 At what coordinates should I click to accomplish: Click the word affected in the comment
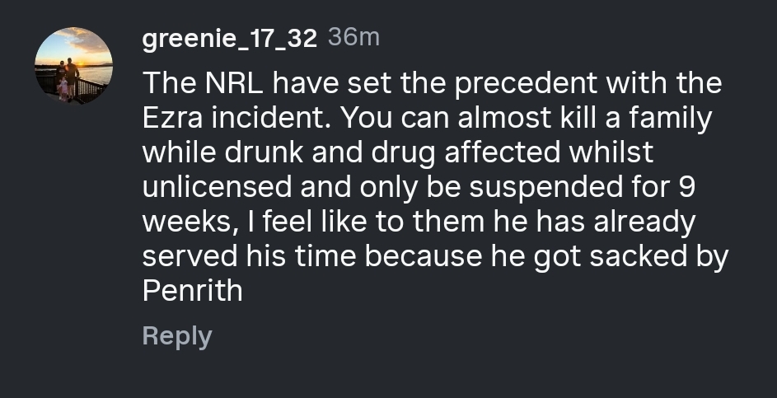point(502,152)
